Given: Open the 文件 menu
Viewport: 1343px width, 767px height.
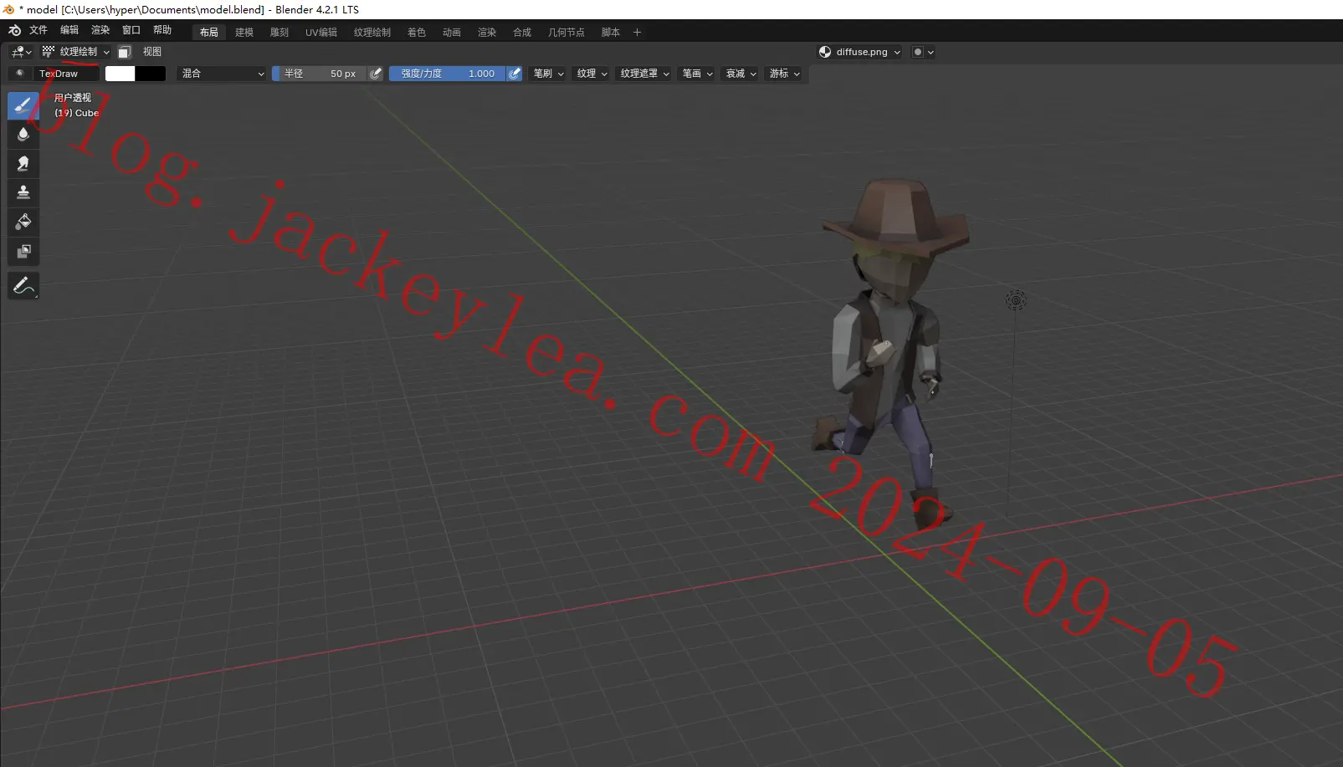Looking at the screenshot, I should coord(38,30).
